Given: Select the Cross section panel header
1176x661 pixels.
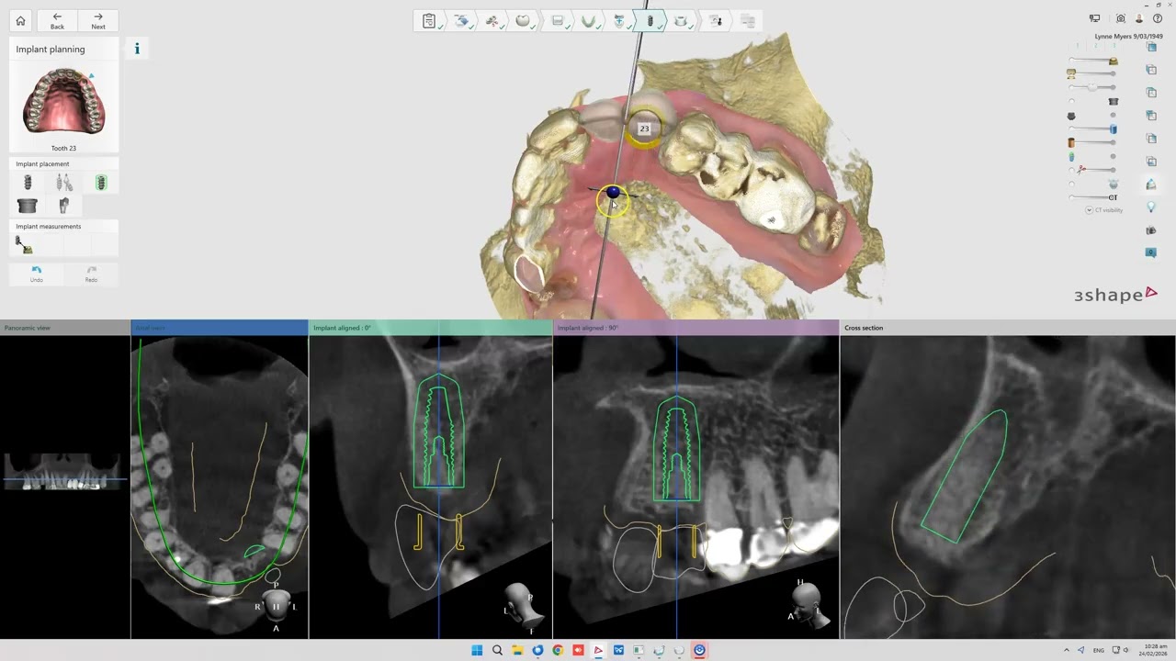Looking at the screenshot, I should tap(1008, 328).
